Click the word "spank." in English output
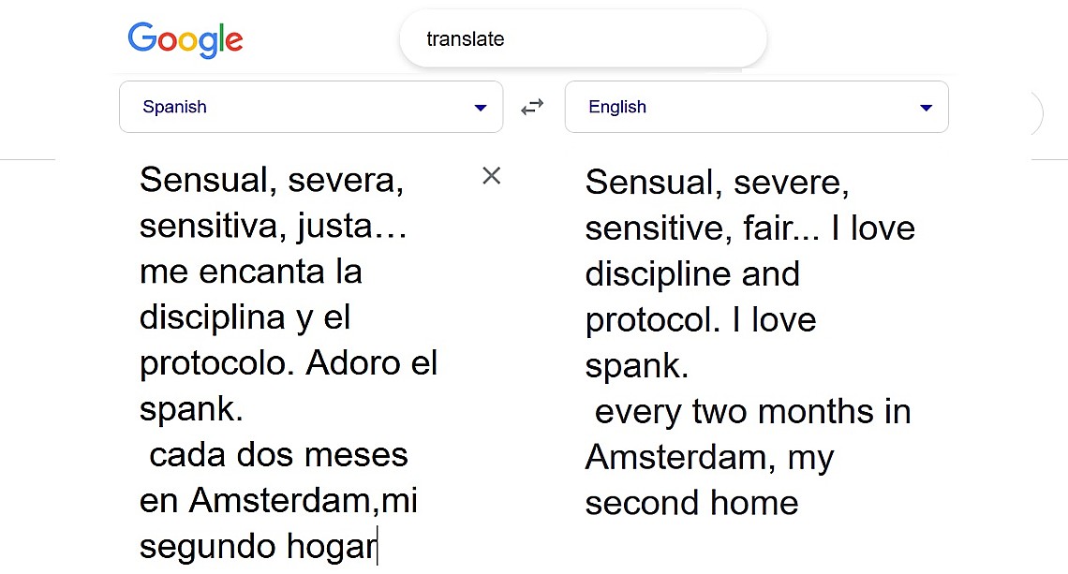 pos(637,365)
